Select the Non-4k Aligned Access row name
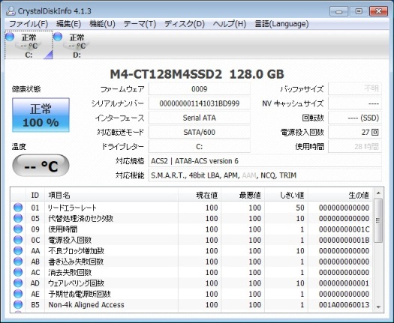 (86, 305)
